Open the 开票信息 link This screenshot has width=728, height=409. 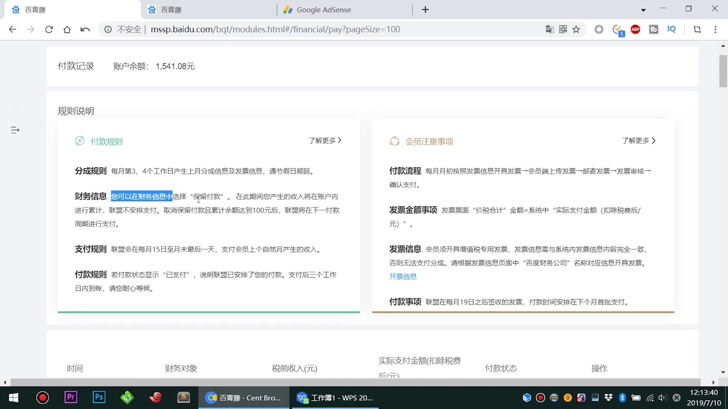click(x=403, y=276)
